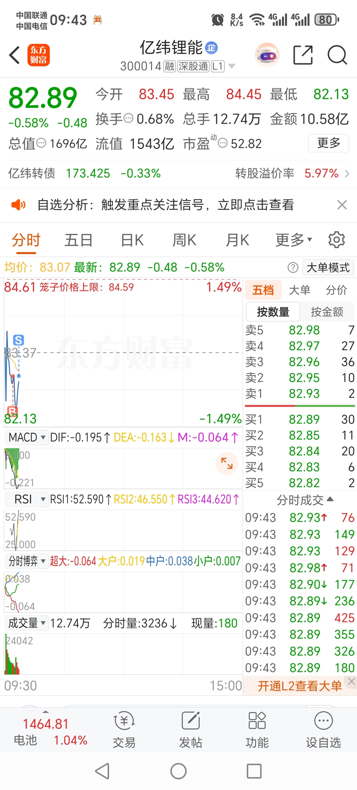The height and width of the screenshot is (790, 357).
Task: Expand the 更多 chart period dropdown
Action: (x=294, y=240)
